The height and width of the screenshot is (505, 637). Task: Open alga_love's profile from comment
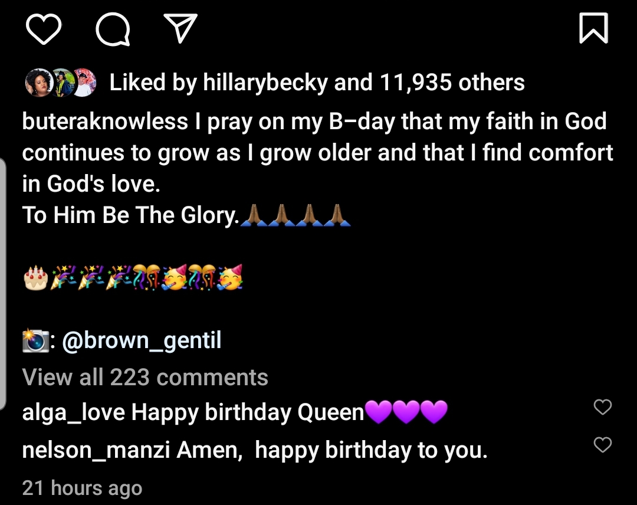click(73, 412)
